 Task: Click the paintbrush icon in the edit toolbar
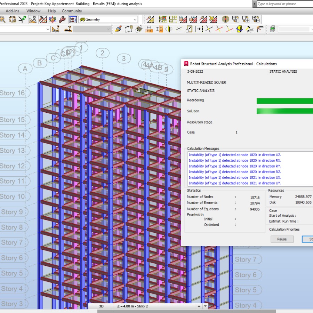point(118,29)
